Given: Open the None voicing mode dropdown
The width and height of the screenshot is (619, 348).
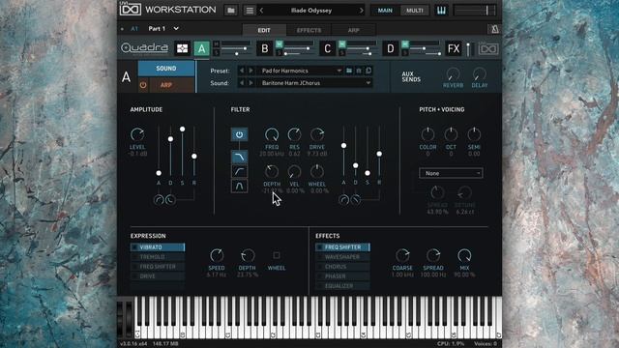Looking at the screenshot, I should point(451,173).
